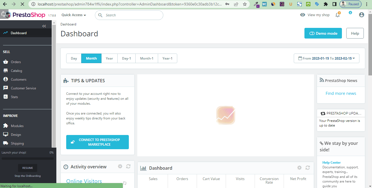Click the browser address bar
The image size is (372, 188).
[x=130, y=4]
